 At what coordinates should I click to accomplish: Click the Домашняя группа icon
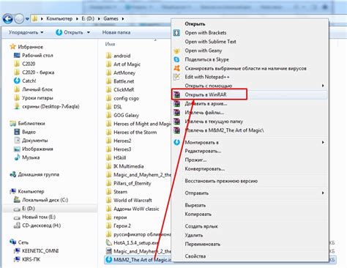tap(12, 174)
